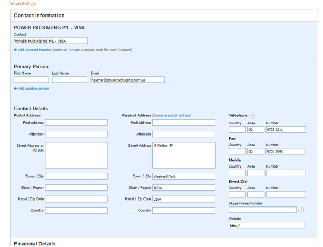The width and height of the screenshot is (323, 247).
Task: Click the speech bubble icon beside What's this?
Action: point(34,4)
